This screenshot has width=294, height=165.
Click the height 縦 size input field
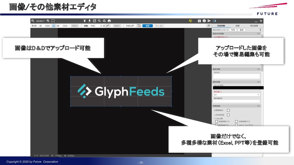[x=46, y=26]
